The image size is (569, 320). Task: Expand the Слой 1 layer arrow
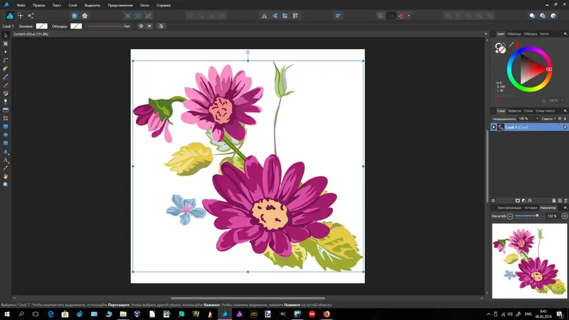pos(494,127)
